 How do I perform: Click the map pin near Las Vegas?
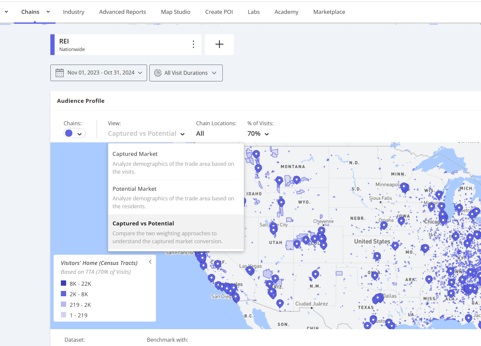250,271
